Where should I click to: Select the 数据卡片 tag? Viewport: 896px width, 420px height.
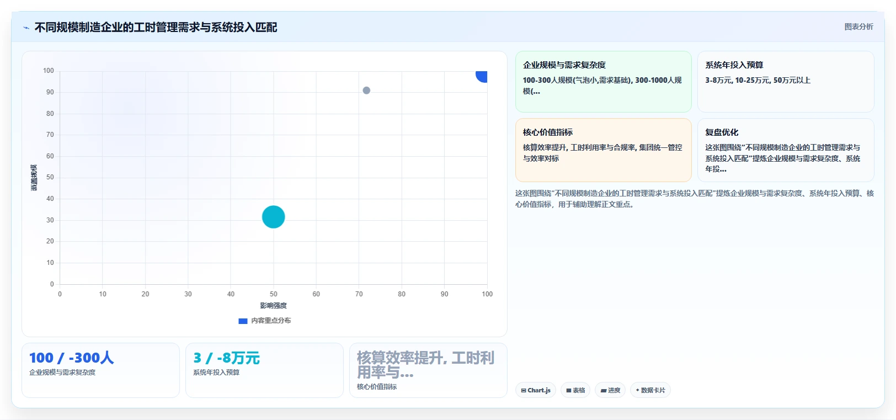point(650,390)
